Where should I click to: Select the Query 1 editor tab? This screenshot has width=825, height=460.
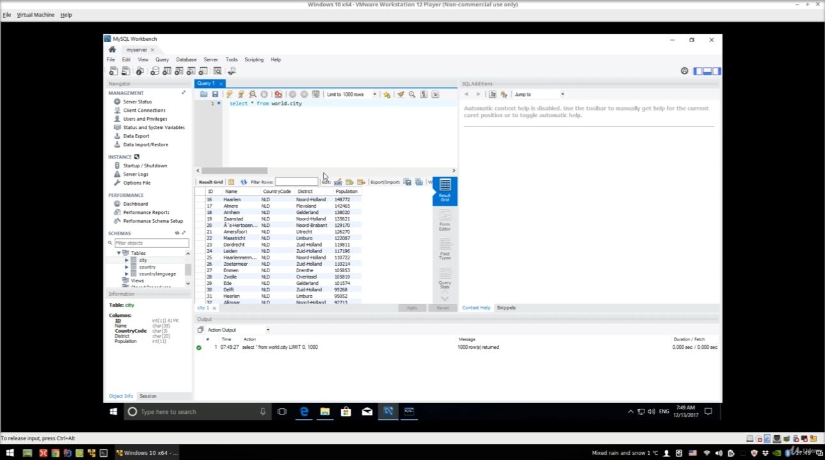coord(210,84)
